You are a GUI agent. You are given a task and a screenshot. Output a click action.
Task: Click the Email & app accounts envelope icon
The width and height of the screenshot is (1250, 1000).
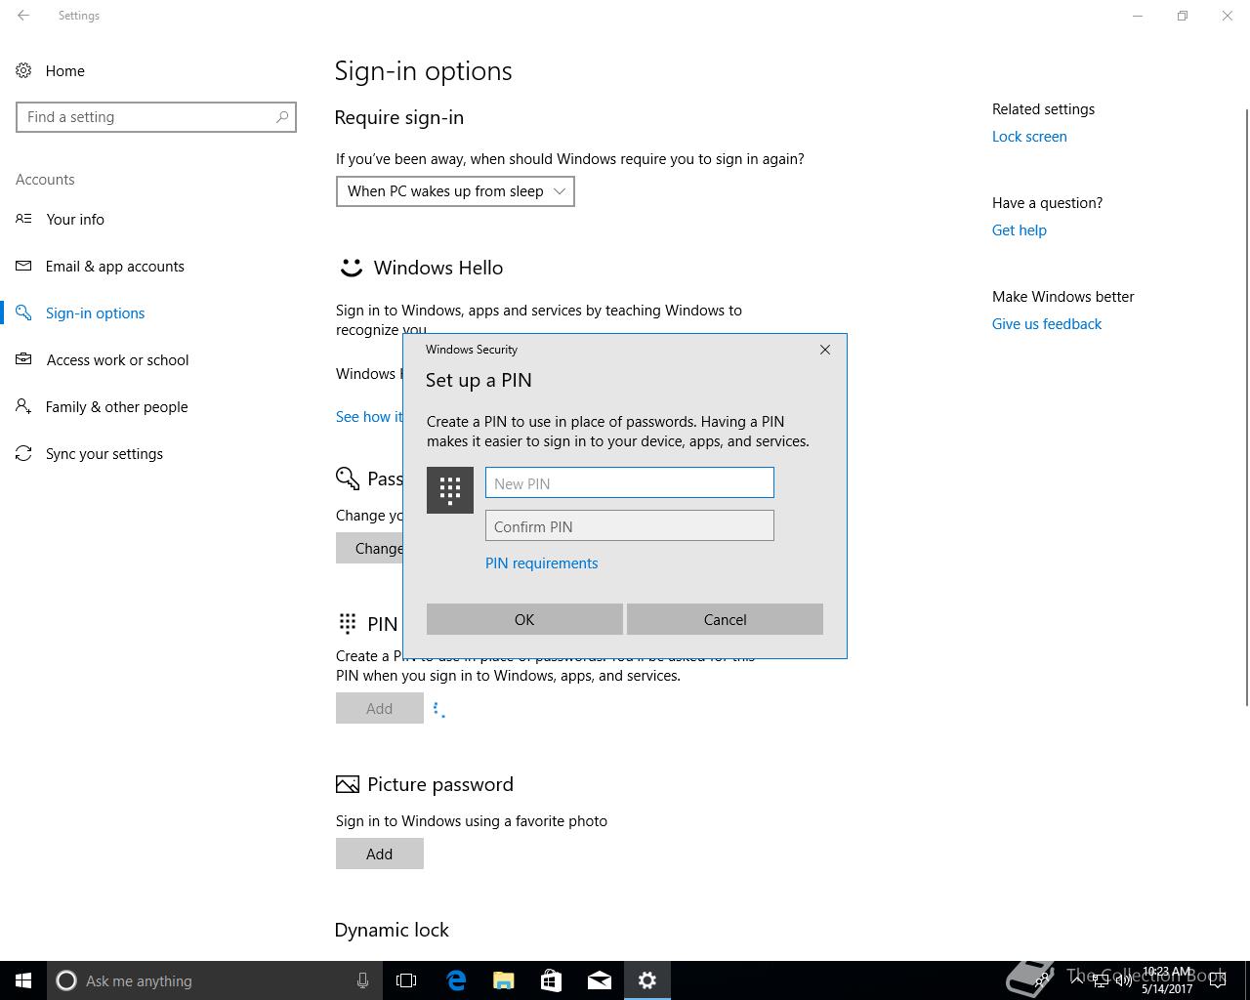23,266
